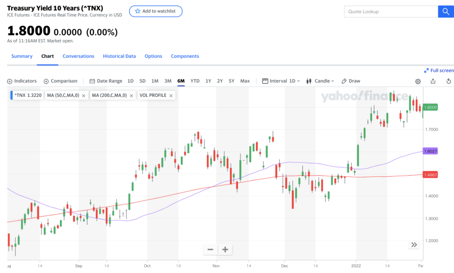Open the Conversations tab
Screen dimensions: 454x273
coord(78,56)
